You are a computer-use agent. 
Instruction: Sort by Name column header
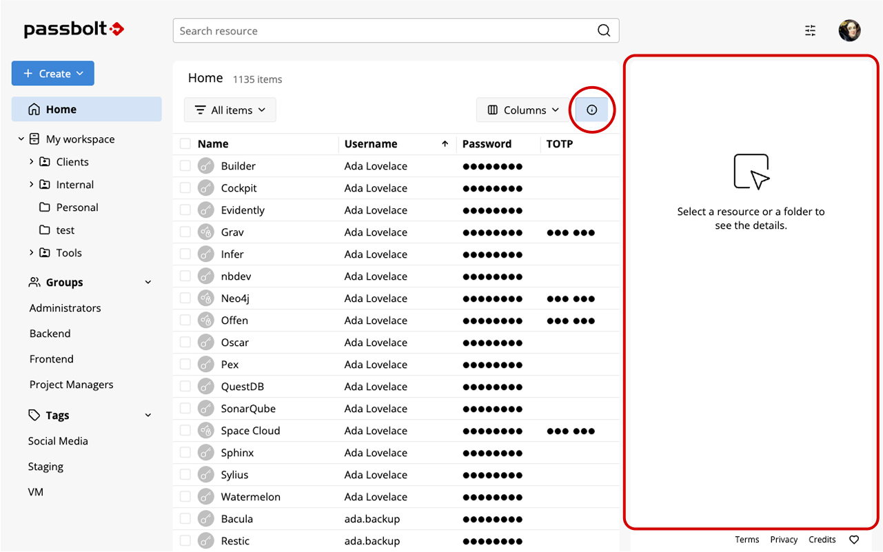(213, 144)
